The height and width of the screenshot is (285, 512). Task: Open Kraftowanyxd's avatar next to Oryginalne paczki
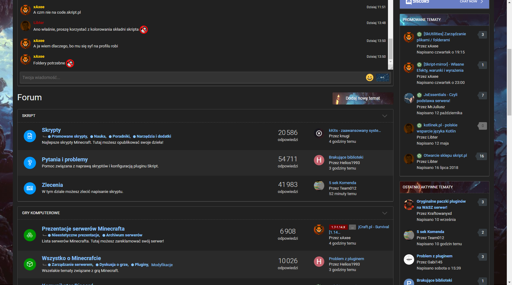(409, 204)
